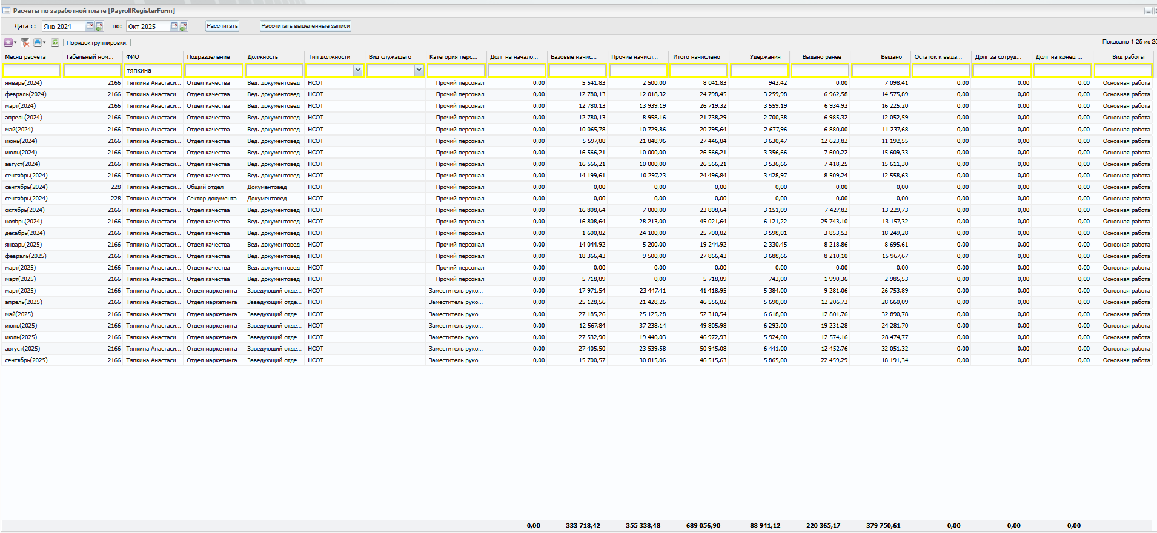Expand the arrow next to the purple plus icon
The image size is (1157, 533).
[x=15, y=42]
